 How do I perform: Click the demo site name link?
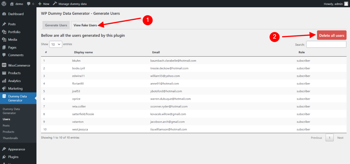(19, 4)
